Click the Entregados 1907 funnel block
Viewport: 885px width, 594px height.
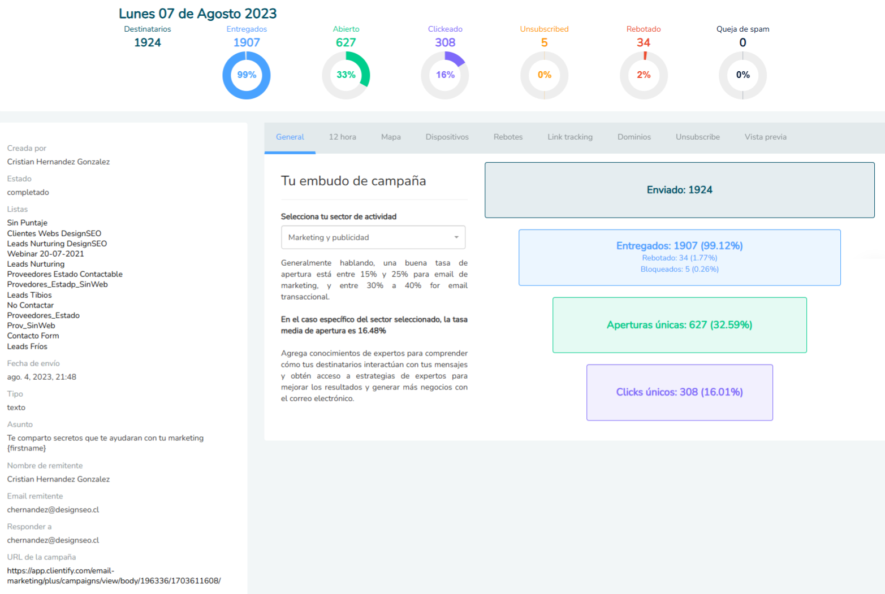point(679,257)
